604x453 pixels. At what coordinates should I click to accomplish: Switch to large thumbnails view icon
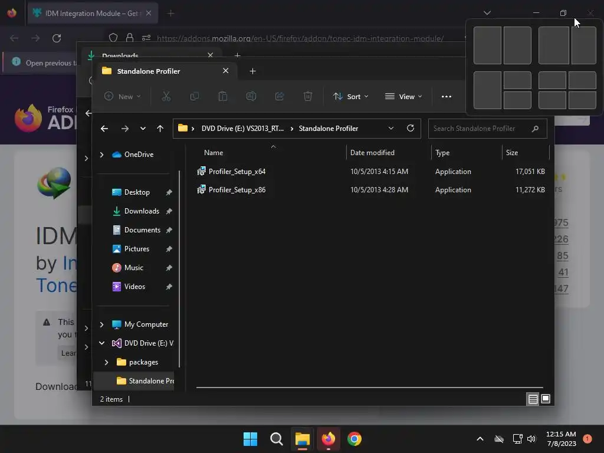(546, 399)
